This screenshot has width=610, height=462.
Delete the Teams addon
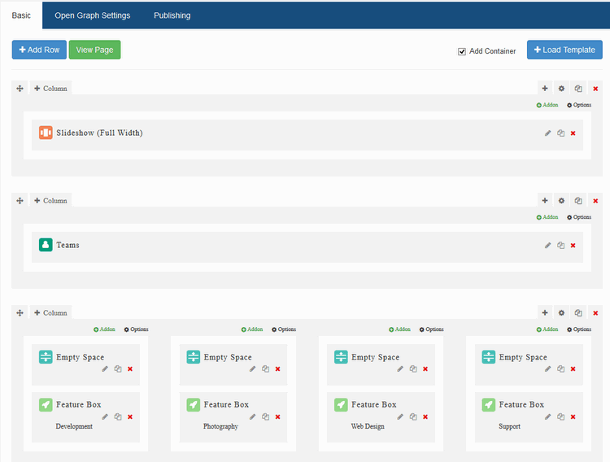click(573, 246)
